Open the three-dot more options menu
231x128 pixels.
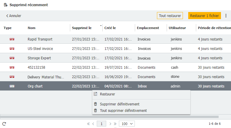coord(226,16)
